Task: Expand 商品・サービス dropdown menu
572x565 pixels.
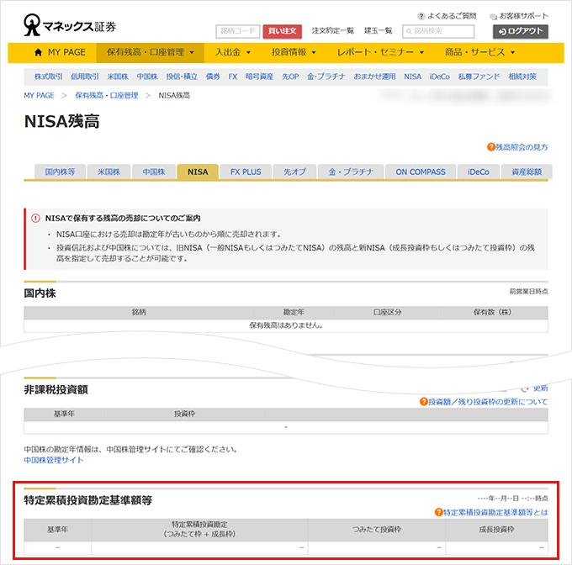Action: [x=479, y=52]
